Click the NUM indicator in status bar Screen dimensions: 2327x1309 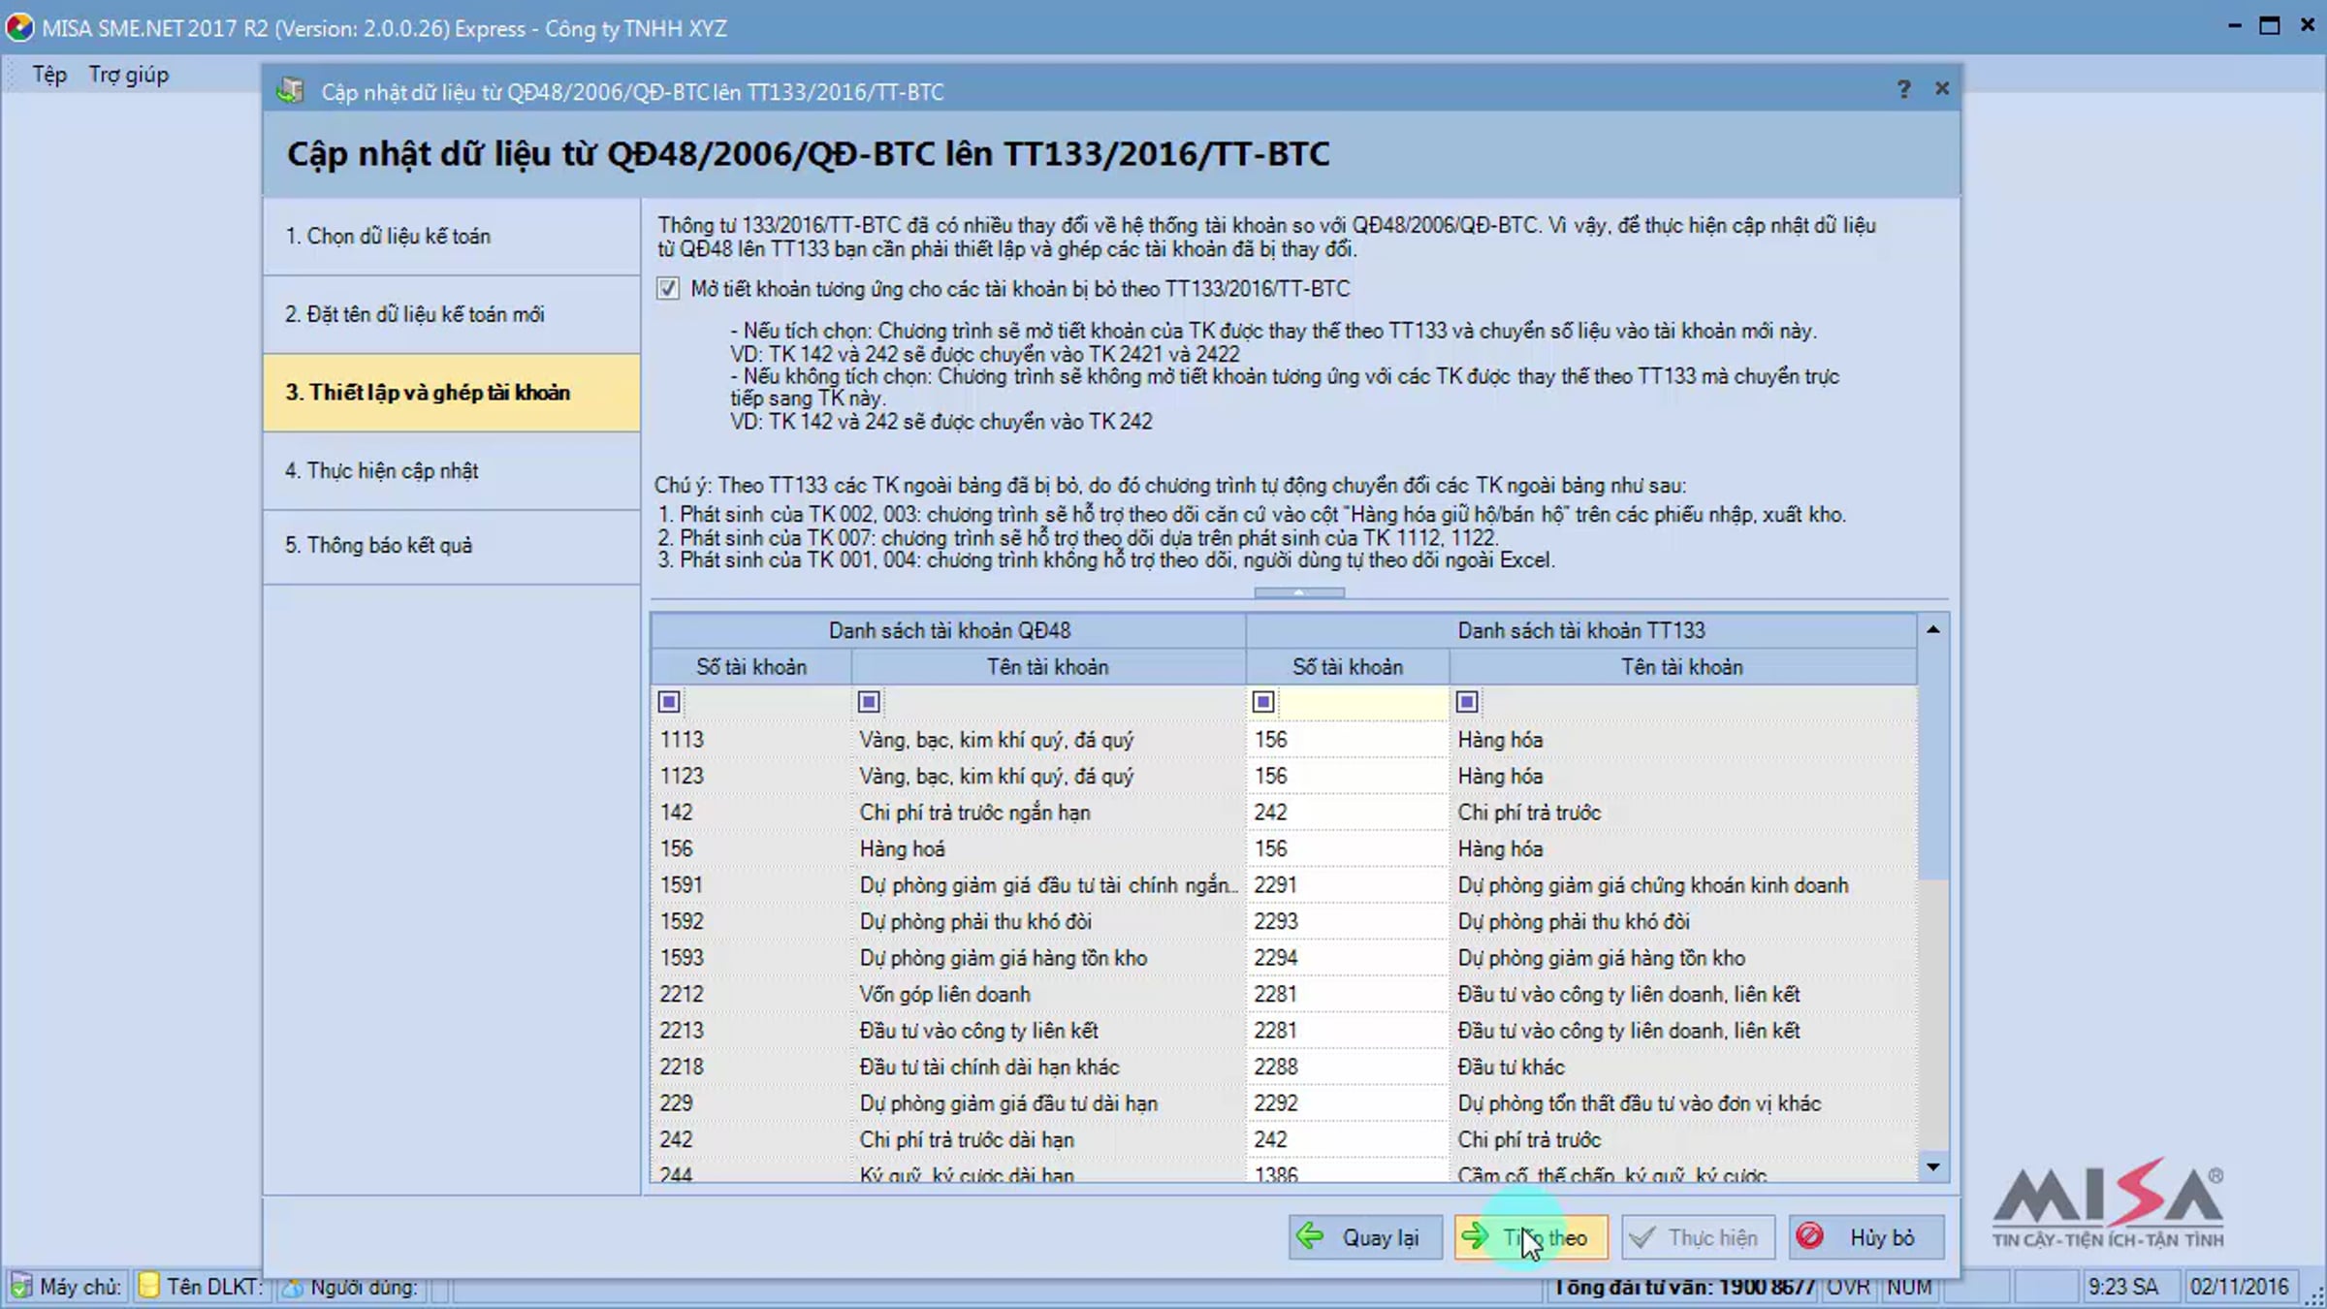(1909, 1287)
